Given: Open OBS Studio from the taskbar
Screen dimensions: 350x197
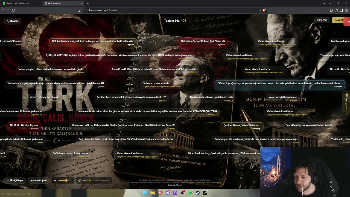Looking at the screenshot, I should pyautogui.click(x=183, y=193).
